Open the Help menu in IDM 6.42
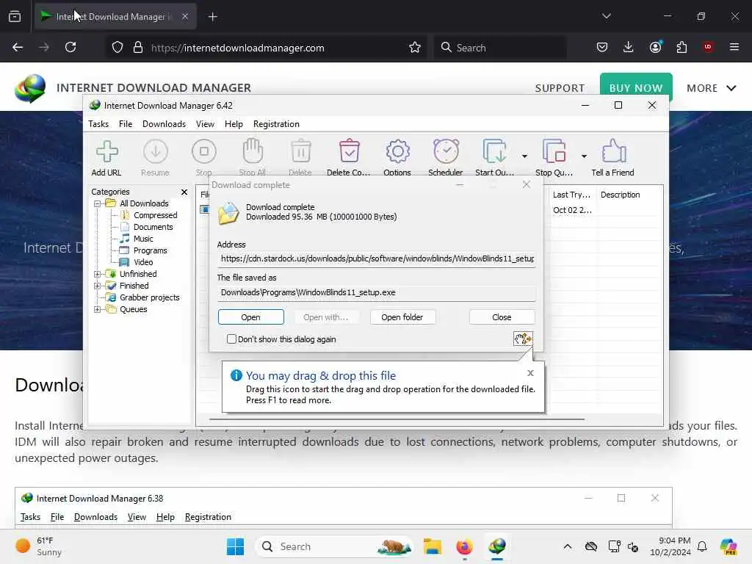 [234, 123]
